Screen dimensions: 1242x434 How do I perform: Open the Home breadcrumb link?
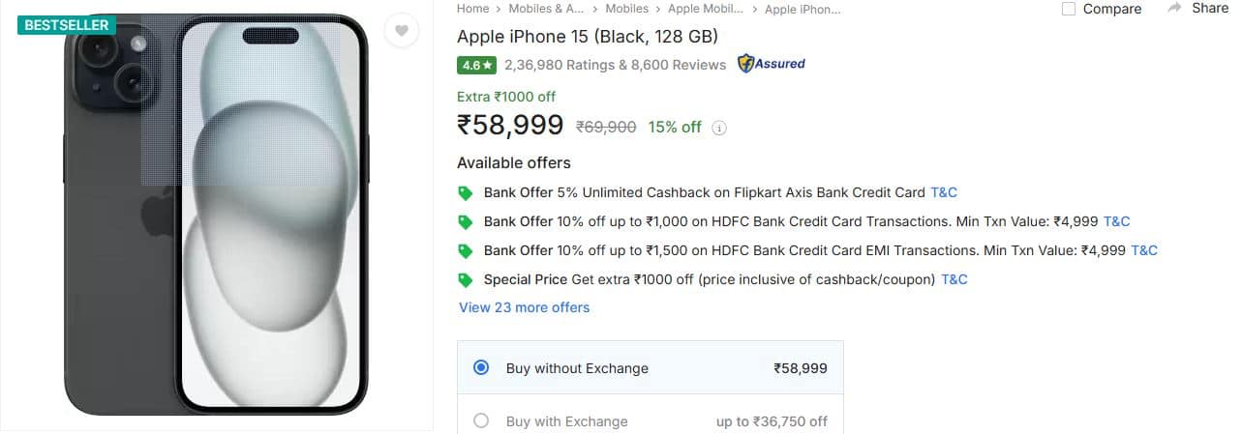point(472,9)
